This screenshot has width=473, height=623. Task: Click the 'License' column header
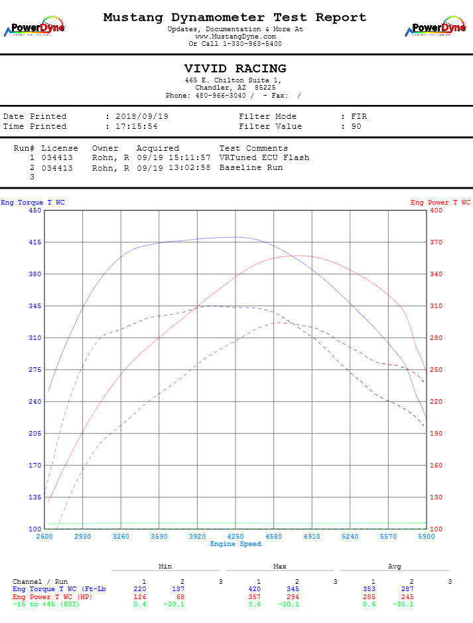tap(60, 148)
